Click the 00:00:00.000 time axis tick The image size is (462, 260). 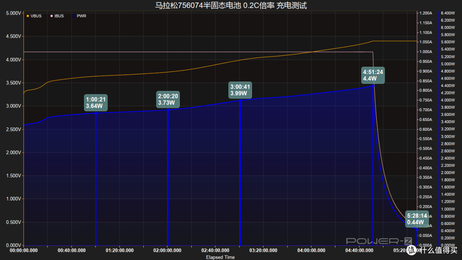pos(24,250)
